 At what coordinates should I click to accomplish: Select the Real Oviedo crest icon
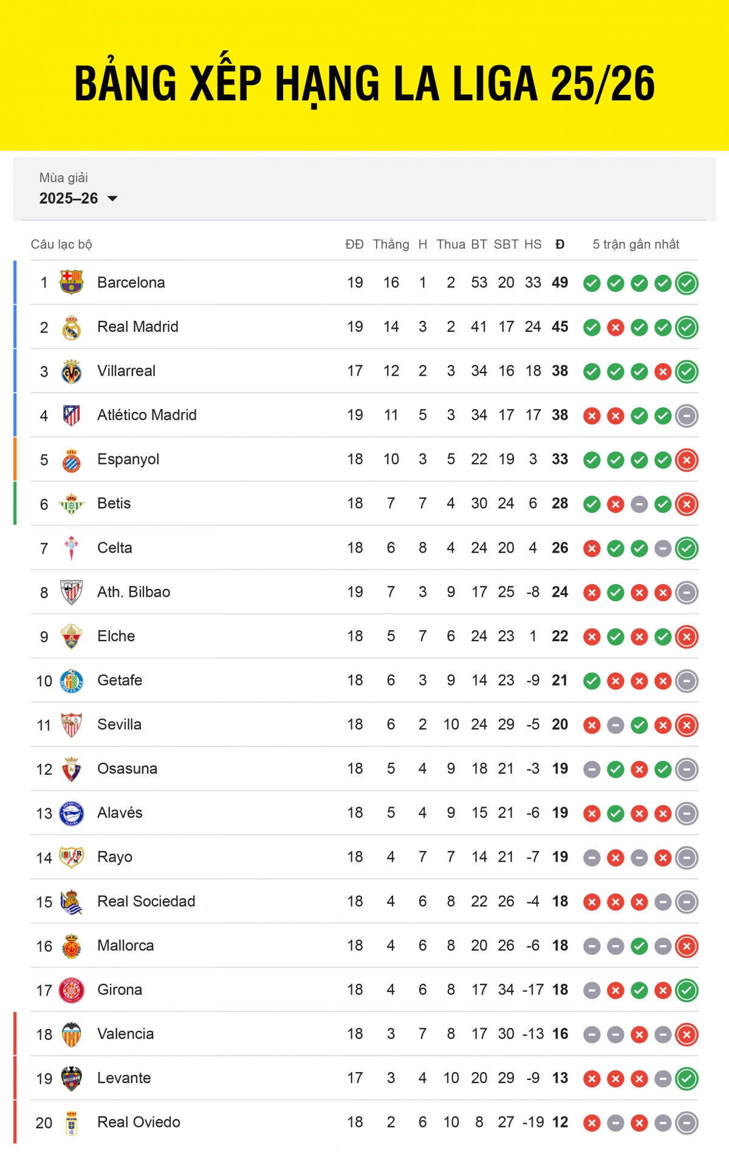[71, 1122]
